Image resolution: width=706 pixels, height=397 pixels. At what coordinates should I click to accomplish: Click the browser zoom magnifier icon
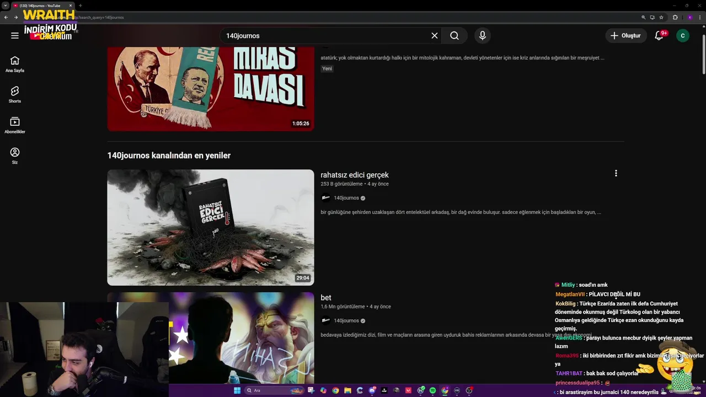coord(644,17)
